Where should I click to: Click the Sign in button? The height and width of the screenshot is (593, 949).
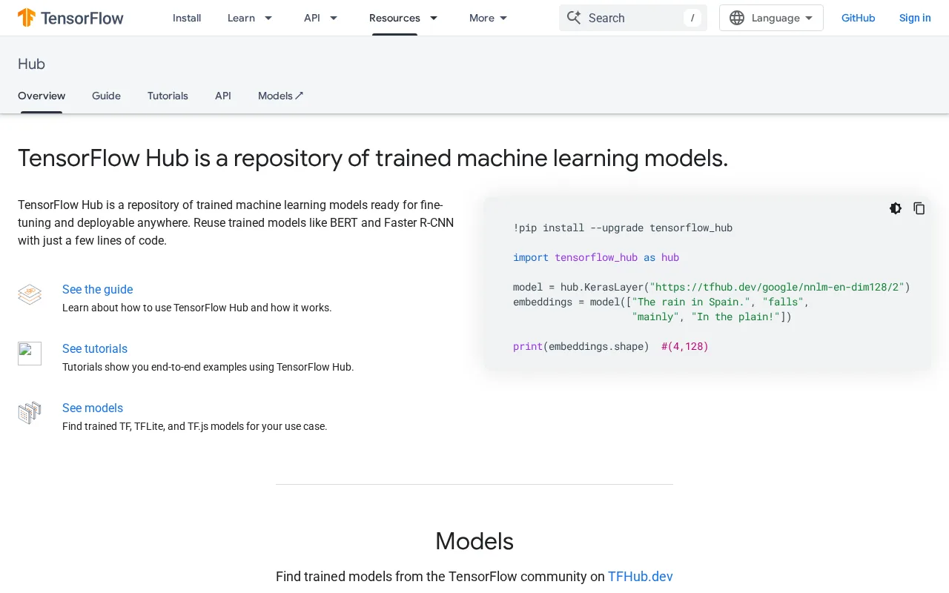(x=915, y=18)
